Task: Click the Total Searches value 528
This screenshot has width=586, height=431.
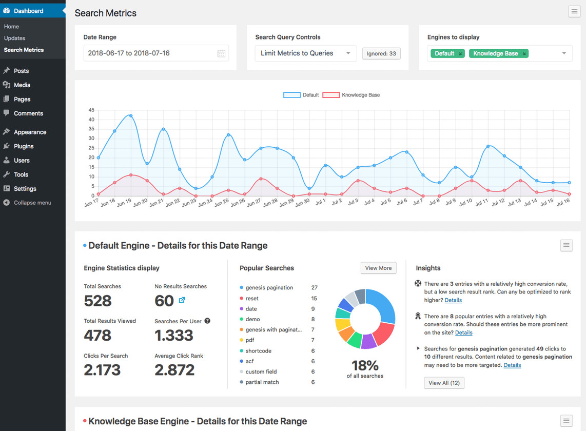Action: pos(97,301)
